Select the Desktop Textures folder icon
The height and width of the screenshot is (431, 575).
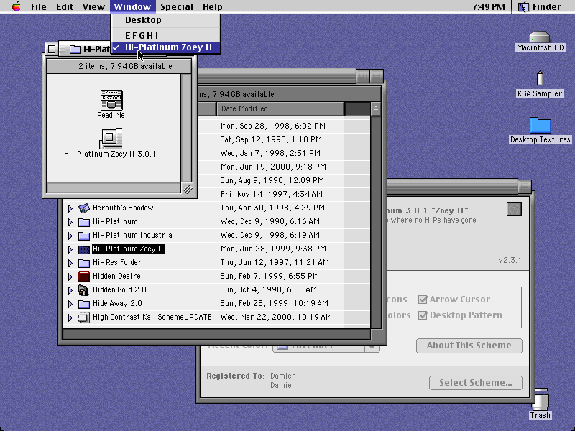point(540,125)
